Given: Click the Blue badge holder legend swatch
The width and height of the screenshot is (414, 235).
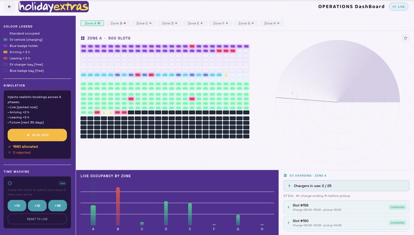Looking at the screenshot, I should click(x=5, y=46).
